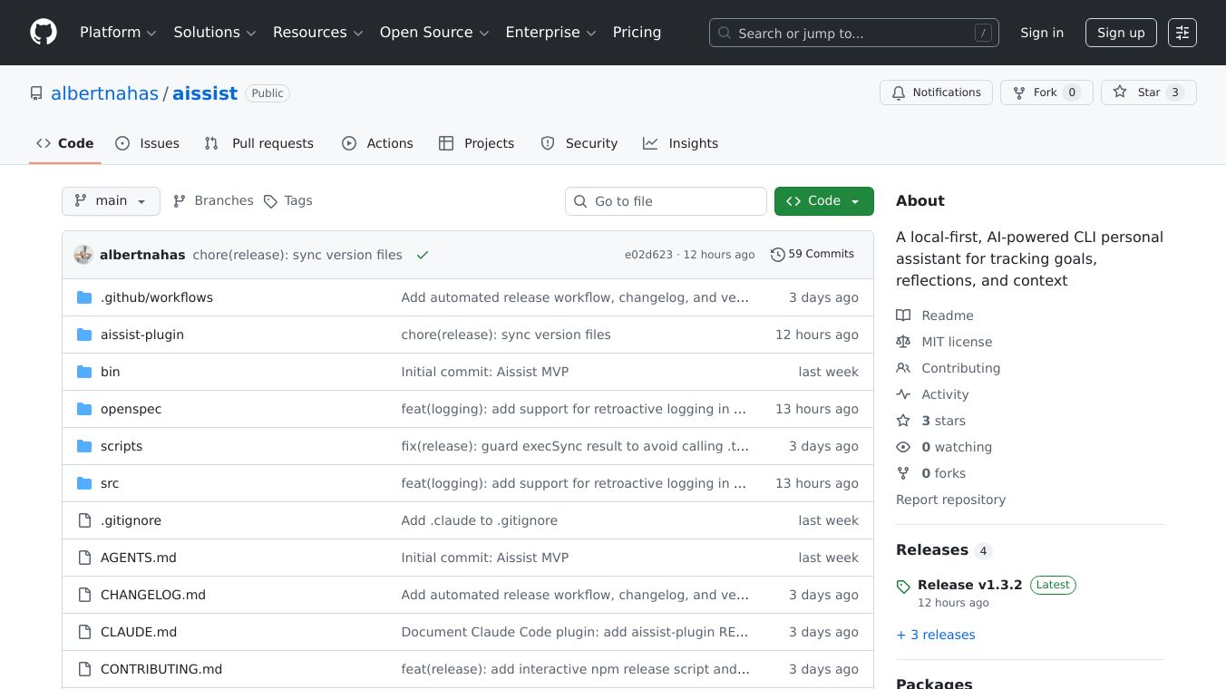Open the Pull requests tab

259,143
